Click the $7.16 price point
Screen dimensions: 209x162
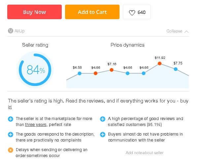112,70
